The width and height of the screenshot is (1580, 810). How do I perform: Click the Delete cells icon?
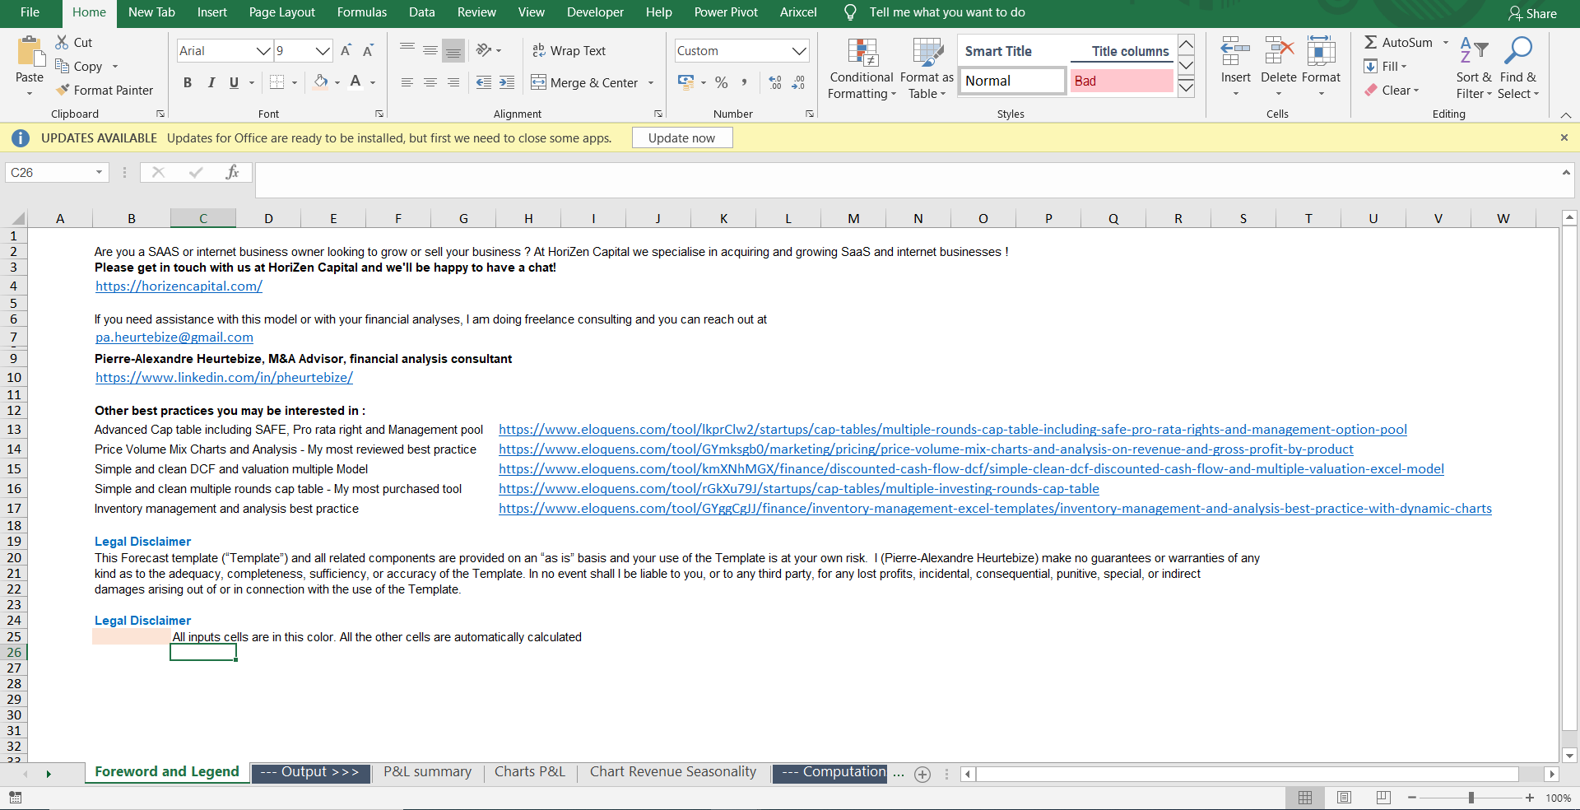tap(1279, 51)
